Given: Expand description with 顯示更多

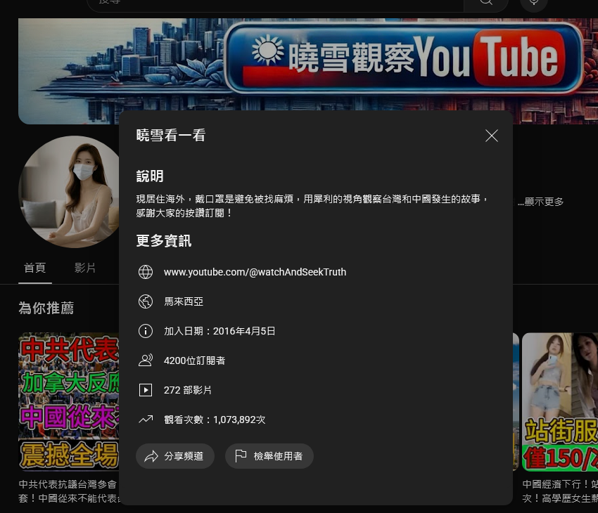Looking at the screenshot, I should coord(541,202).
